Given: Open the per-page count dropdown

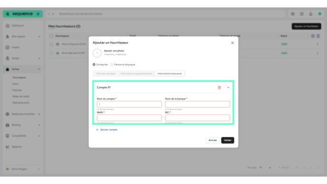Looking at the screenshot, I should pyautogui.click(x=265, y=168).
